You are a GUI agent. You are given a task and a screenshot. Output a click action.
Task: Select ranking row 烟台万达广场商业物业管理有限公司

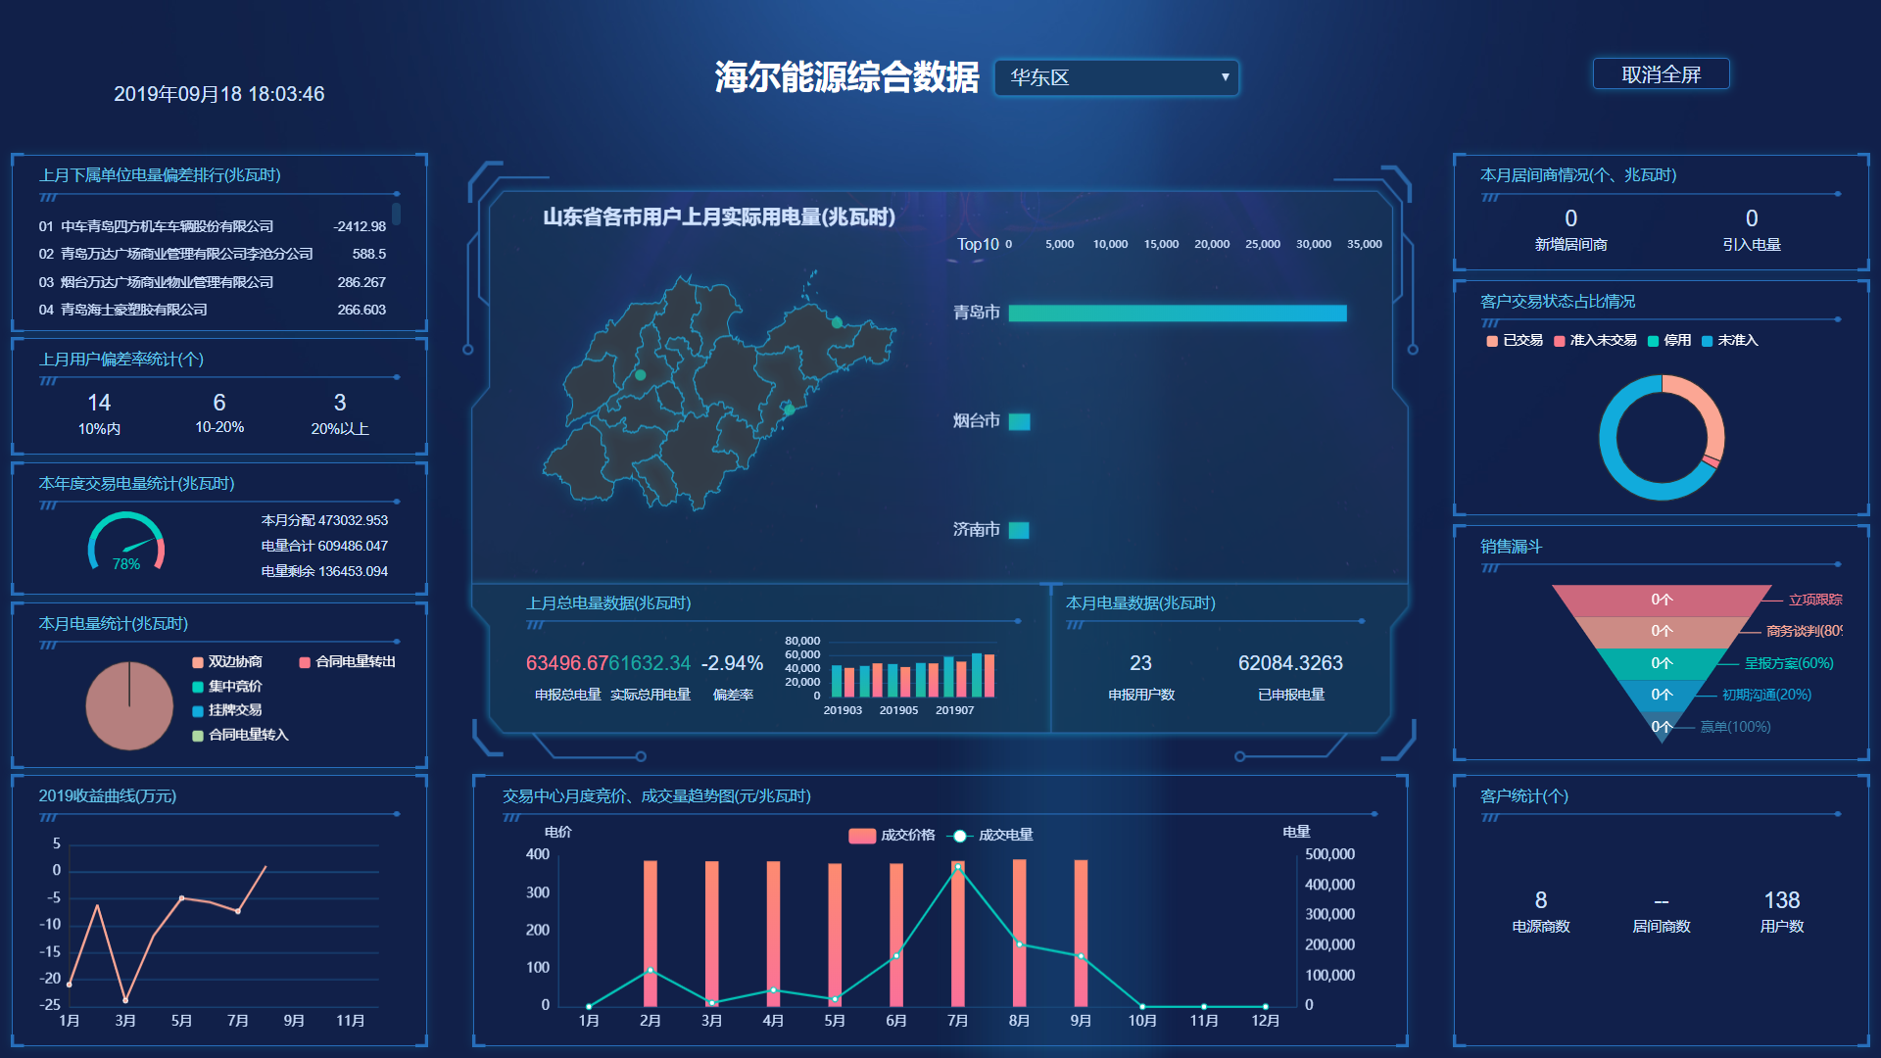[213, 282]
